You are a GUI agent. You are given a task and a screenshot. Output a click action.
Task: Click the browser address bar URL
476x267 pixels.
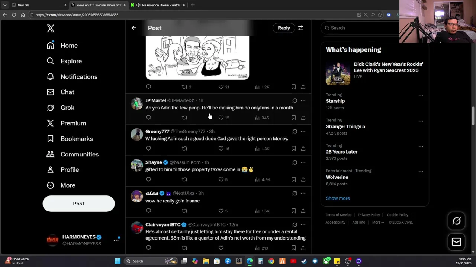[77, 15]
